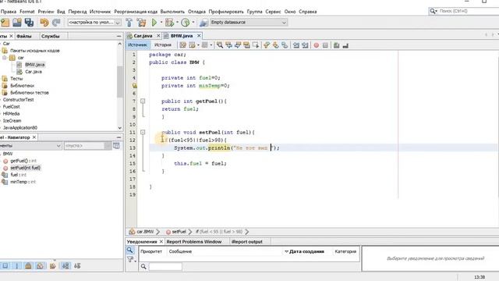The height and width of the screenshot is (281, 499).
Task: Click Find Previous Occurrence editor icon
Action: (228, 45)
